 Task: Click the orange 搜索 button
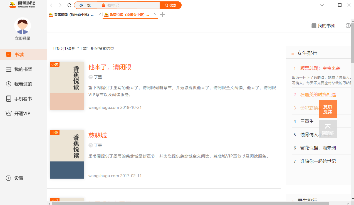[170, 5]
